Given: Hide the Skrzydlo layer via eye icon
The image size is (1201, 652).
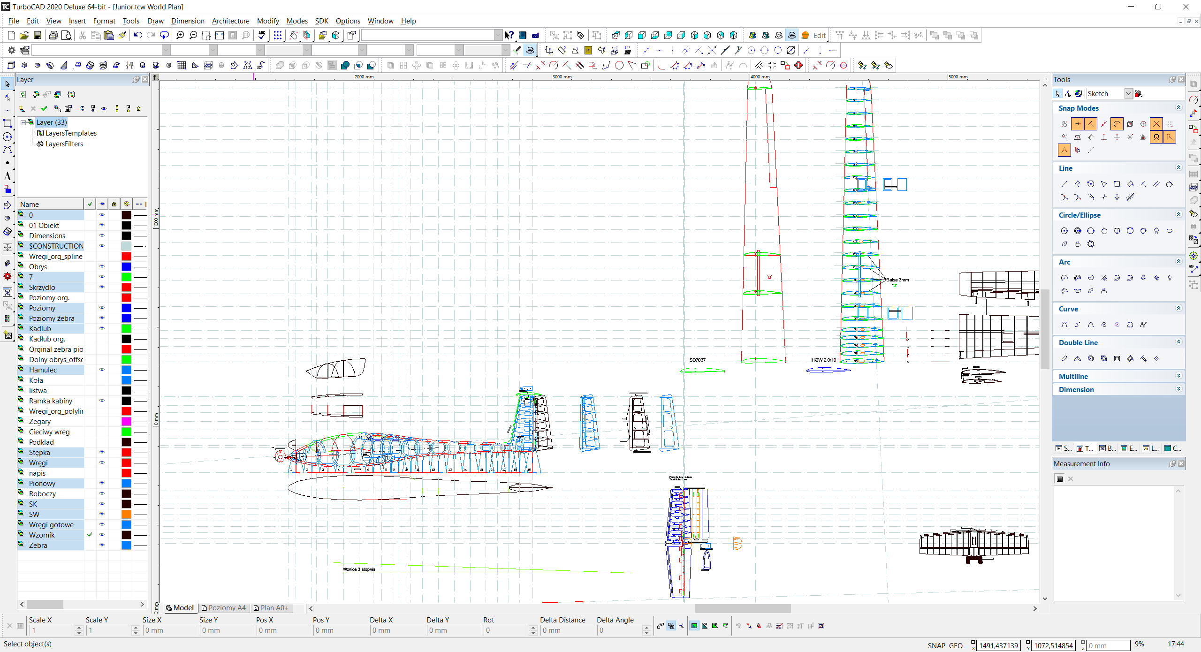Looking at the screenshot, I should tap(102, 287).
